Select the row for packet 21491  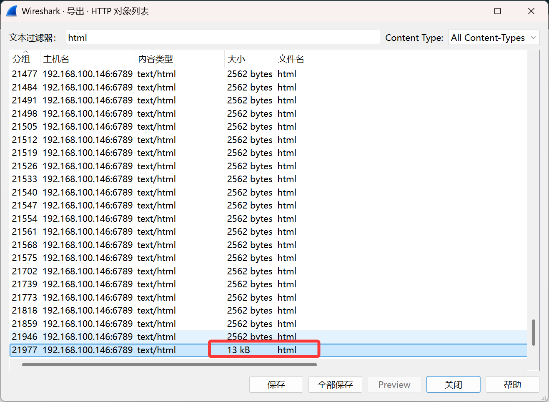[268, 100]
